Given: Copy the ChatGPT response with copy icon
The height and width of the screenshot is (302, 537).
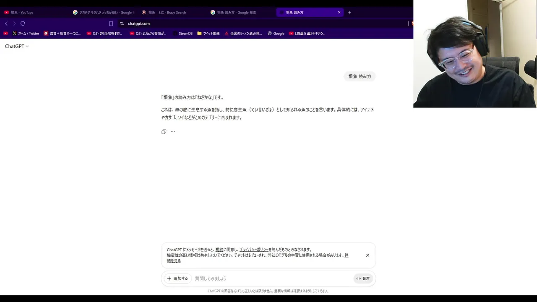Looking at the screenshot, I should [164, 132].
